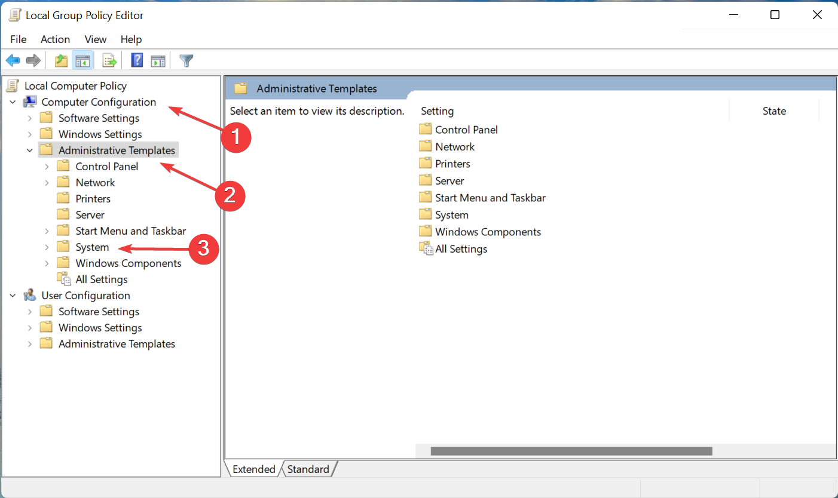Click the horizontal scrollbar thumb in details pane
838x498 pixels.
[x=571, y=451]
